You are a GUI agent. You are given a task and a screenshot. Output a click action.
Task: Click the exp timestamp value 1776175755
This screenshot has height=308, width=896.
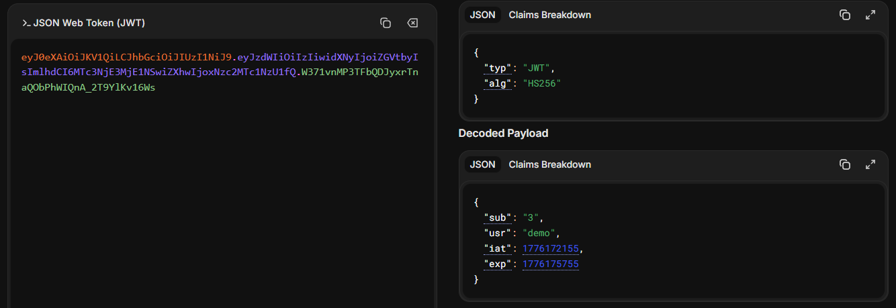(550, 264)
